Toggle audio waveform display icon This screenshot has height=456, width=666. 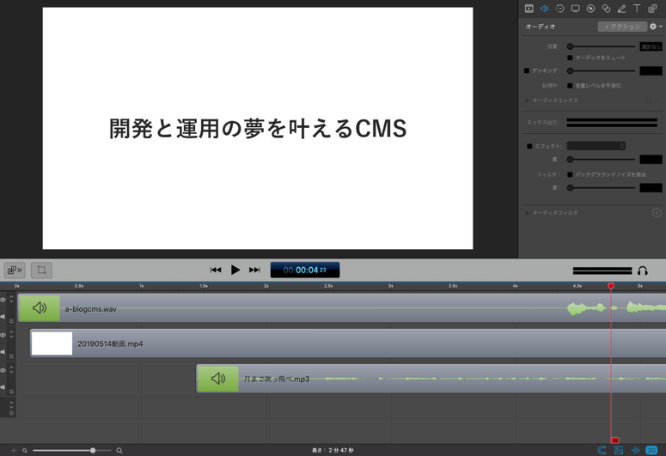click(635, 450)
